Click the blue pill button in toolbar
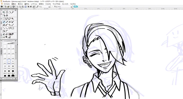Viewport: 183px width, 99px height. pos(76,7)
